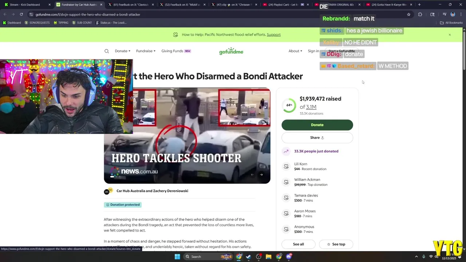Reload the page with the refresh icon

(21, 14)
